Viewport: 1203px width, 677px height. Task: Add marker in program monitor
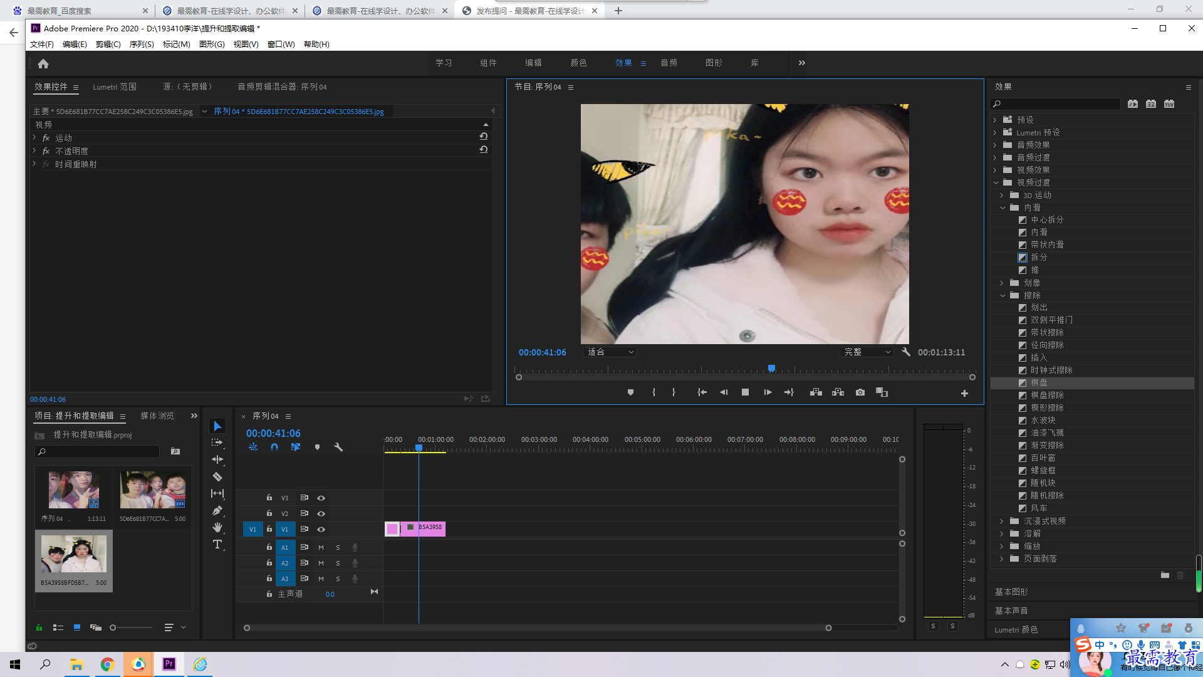pos(630,392)
